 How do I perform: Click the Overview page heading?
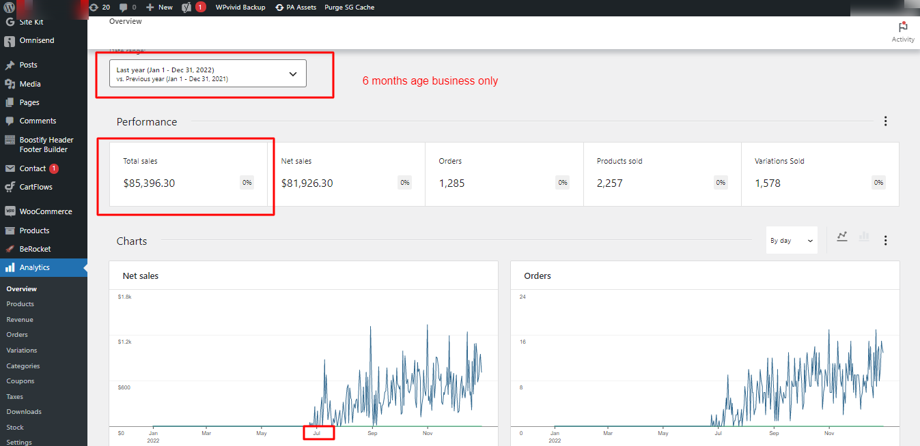point(126,21)
